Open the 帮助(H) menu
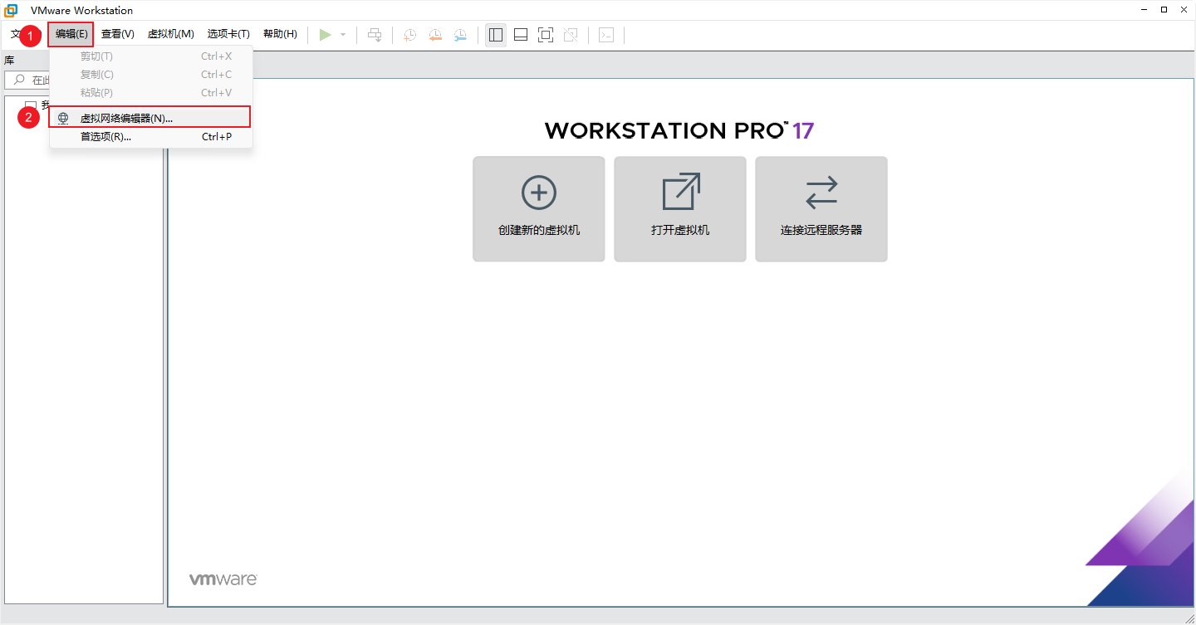This screenshot has width=1196, height=625. 280,34
